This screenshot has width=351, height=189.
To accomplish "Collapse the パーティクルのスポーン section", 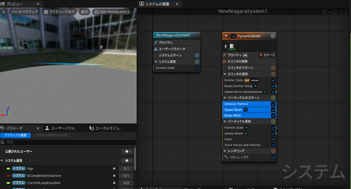I will point(225,98).
